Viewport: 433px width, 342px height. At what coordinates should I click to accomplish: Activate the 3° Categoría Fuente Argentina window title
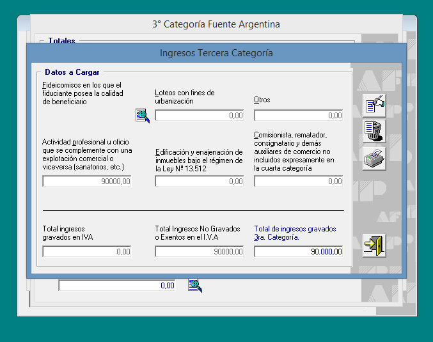point(216,24)
